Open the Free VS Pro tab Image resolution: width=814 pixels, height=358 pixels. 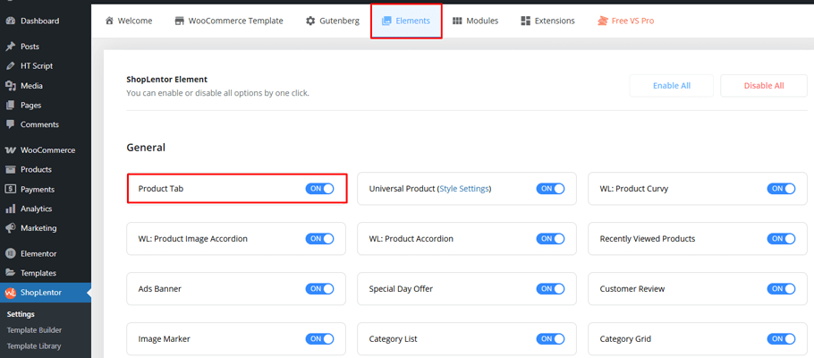[x=625, y=21]
